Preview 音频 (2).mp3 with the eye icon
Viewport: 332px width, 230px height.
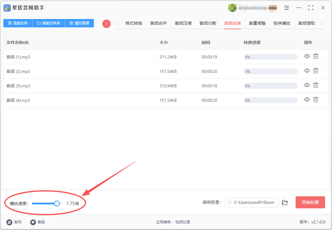307,70
